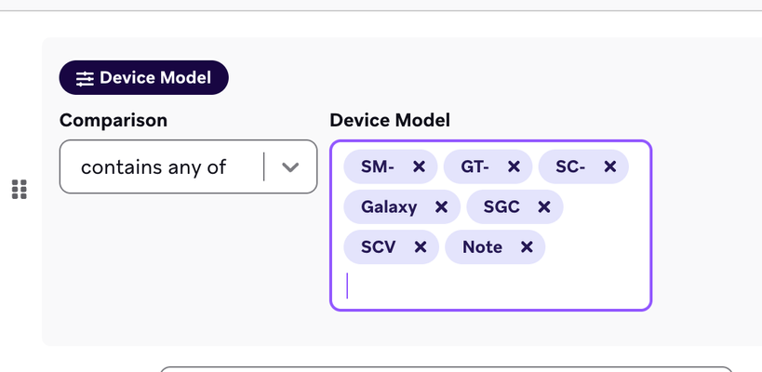Image resolution: width=762 pixels, height=372 pixels.
Task: Click the sliders icon in Device Model pill
Action: point(85,79)
